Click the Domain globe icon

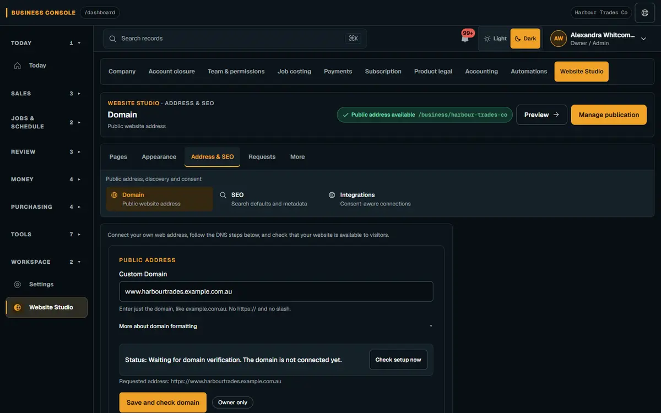[x=115, y=195]
